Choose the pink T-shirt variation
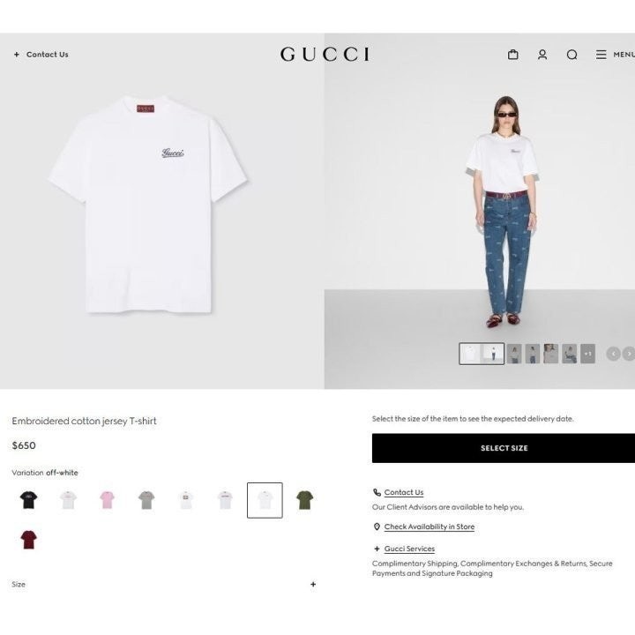 click(x=108, y=500)
